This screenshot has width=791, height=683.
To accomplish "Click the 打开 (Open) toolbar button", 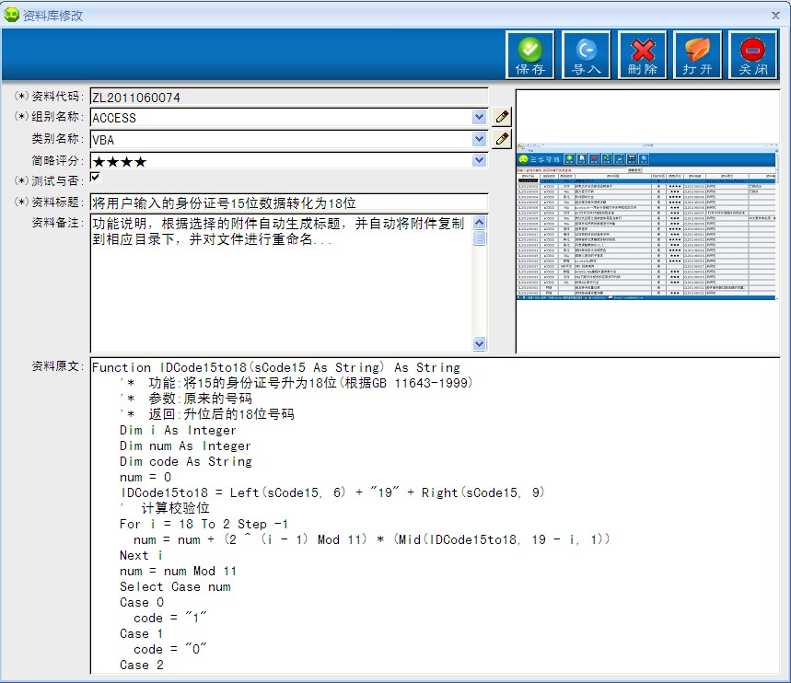I will tap(698, 55).
